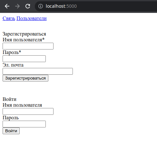Click the login Имя пользователя label
Viewport: 157px width, 163px height.
pos(22,105)
